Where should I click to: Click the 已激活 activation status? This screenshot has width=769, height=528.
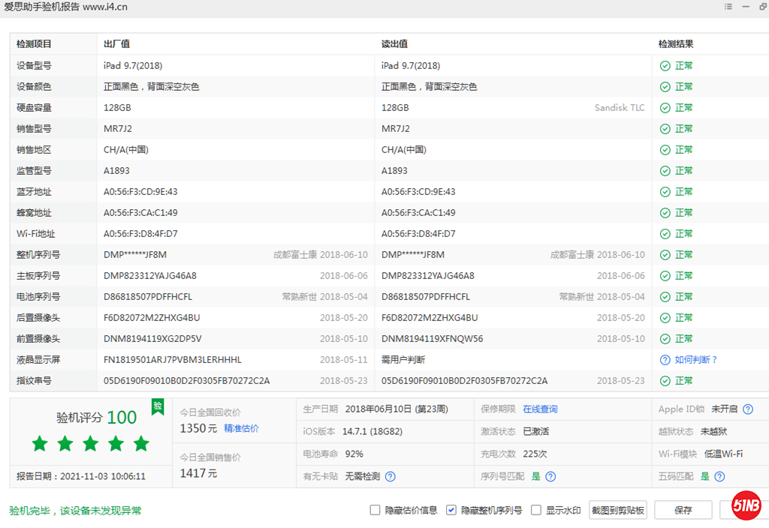click(536, 431)
